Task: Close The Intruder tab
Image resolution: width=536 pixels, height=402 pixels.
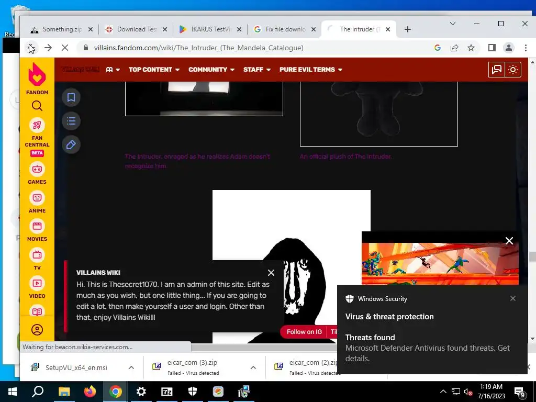Action: [388, 29]
